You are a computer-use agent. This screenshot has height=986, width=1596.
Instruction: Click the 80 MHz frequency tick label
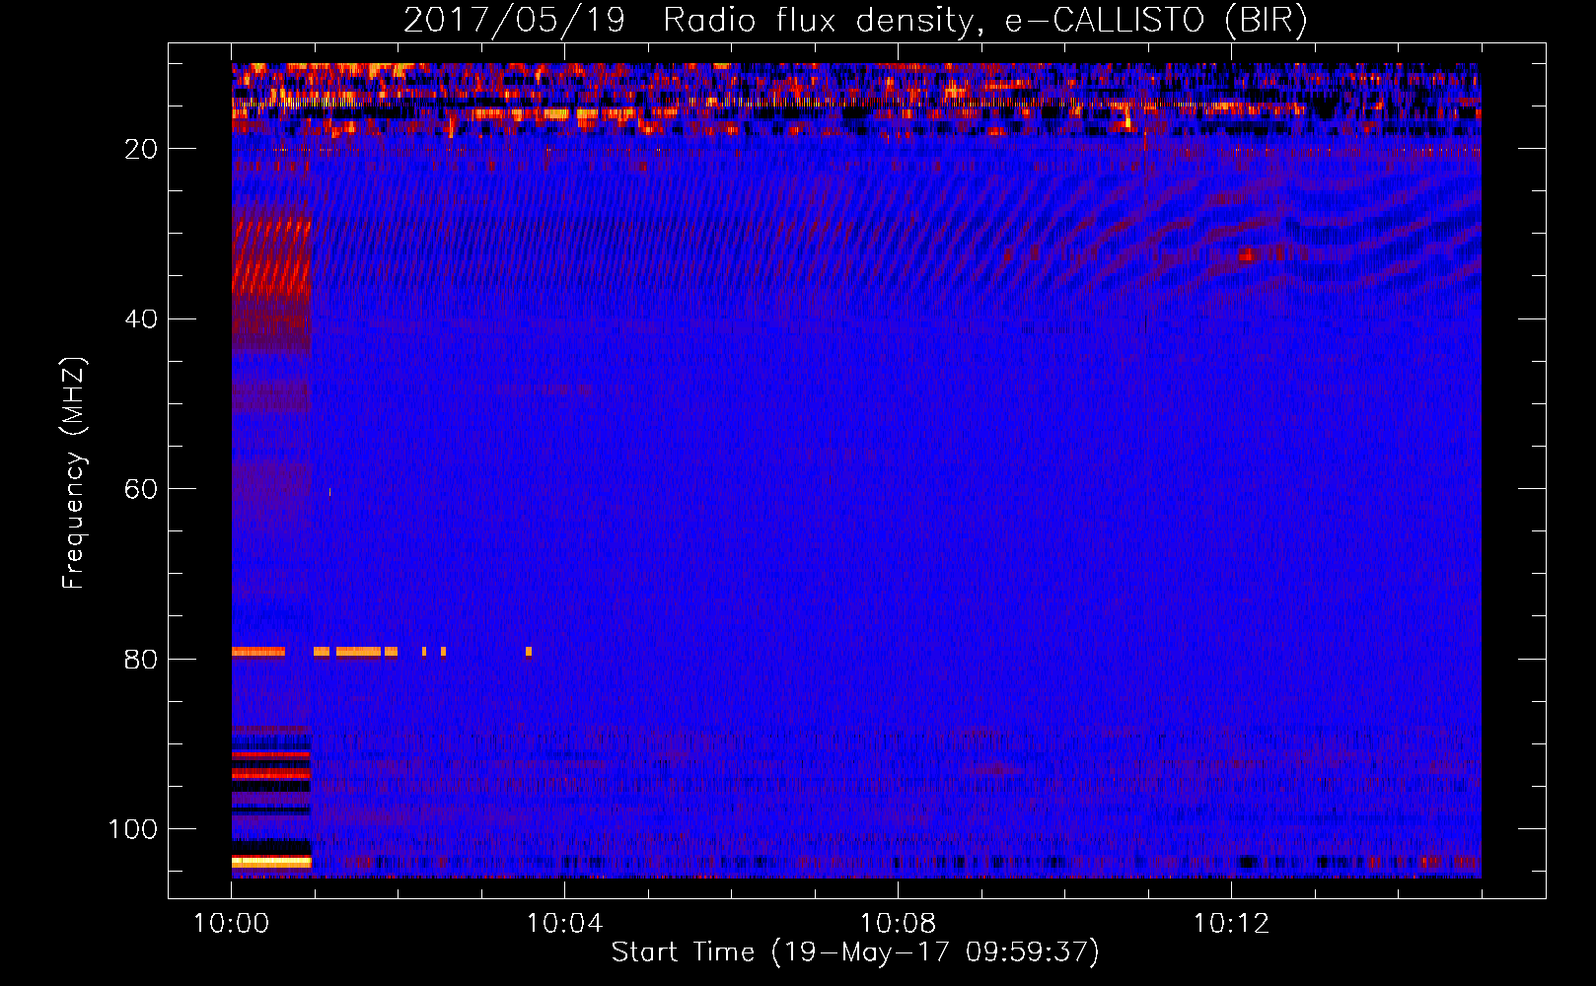(x=141, y=660)
